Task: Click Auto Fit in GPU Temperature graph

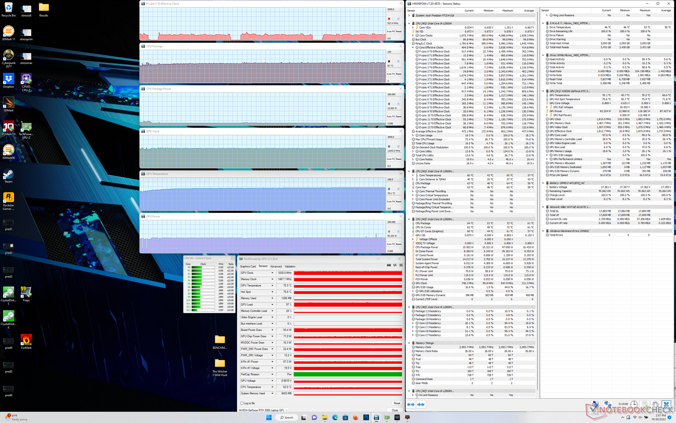Action: click(390, 202)
